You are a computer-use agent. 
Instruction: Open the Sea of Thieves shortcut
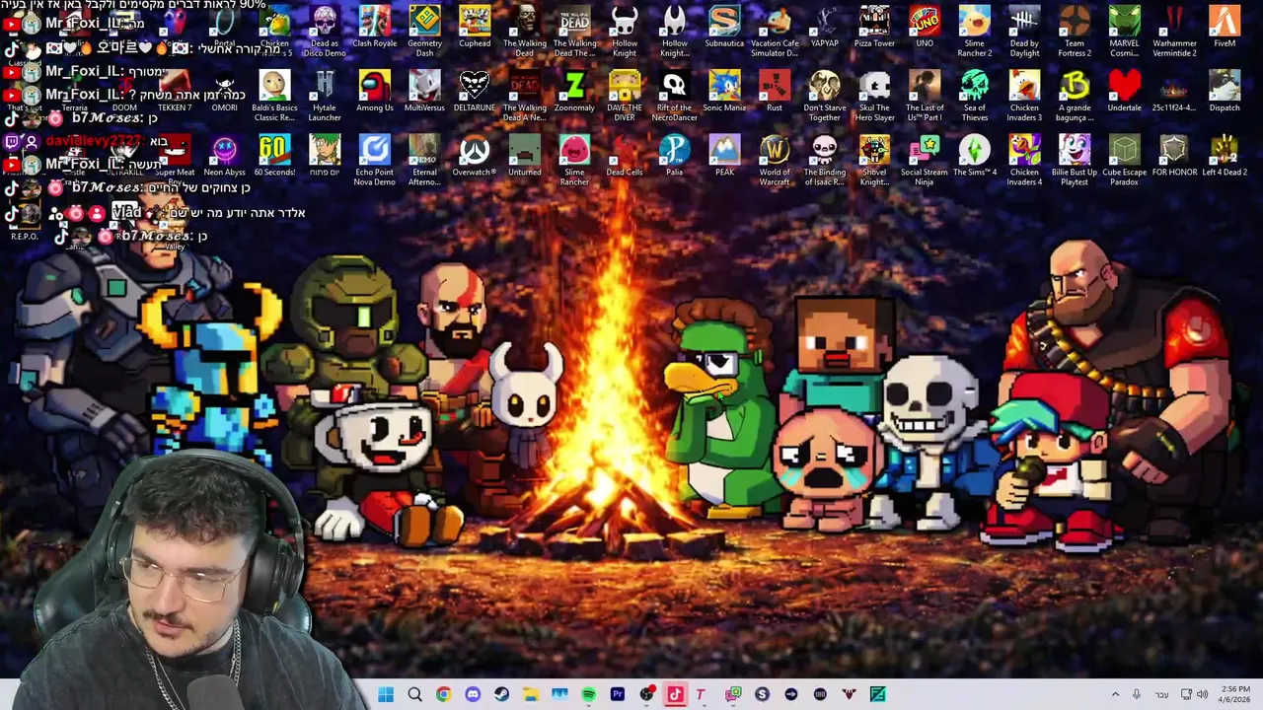point(975,96)
